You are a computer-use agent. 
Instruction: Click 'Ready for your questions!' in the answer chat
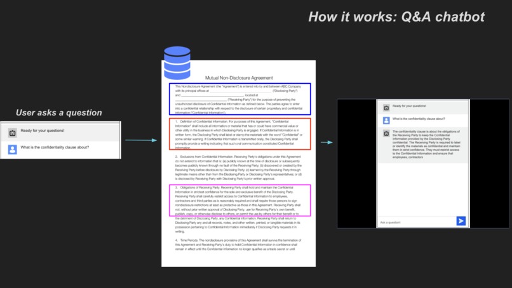click(409, 106)
